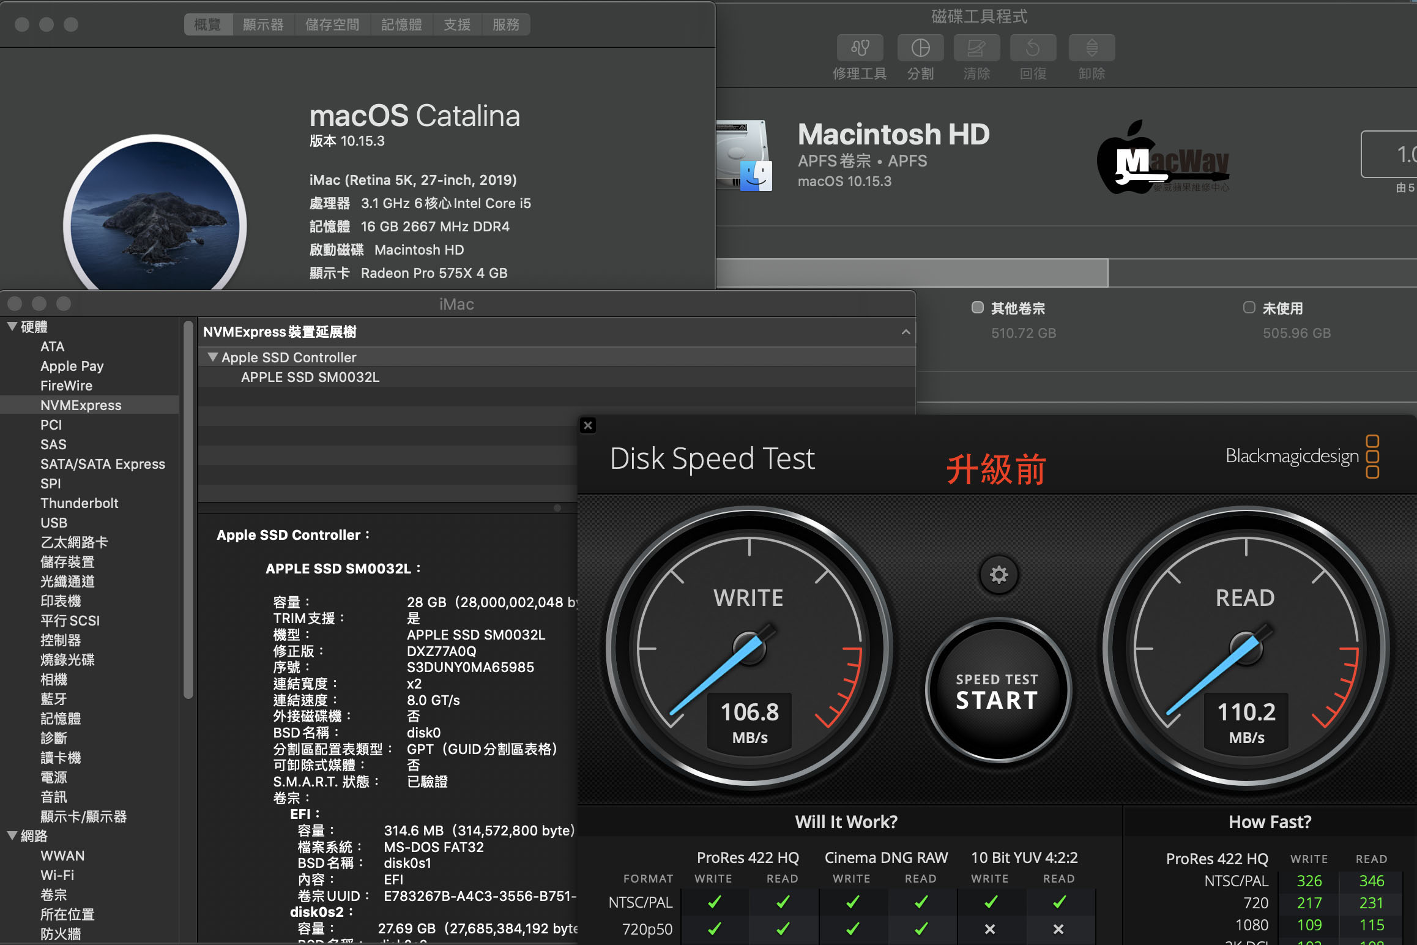Click the 505.96 GB unused value

pos(1296,333)
